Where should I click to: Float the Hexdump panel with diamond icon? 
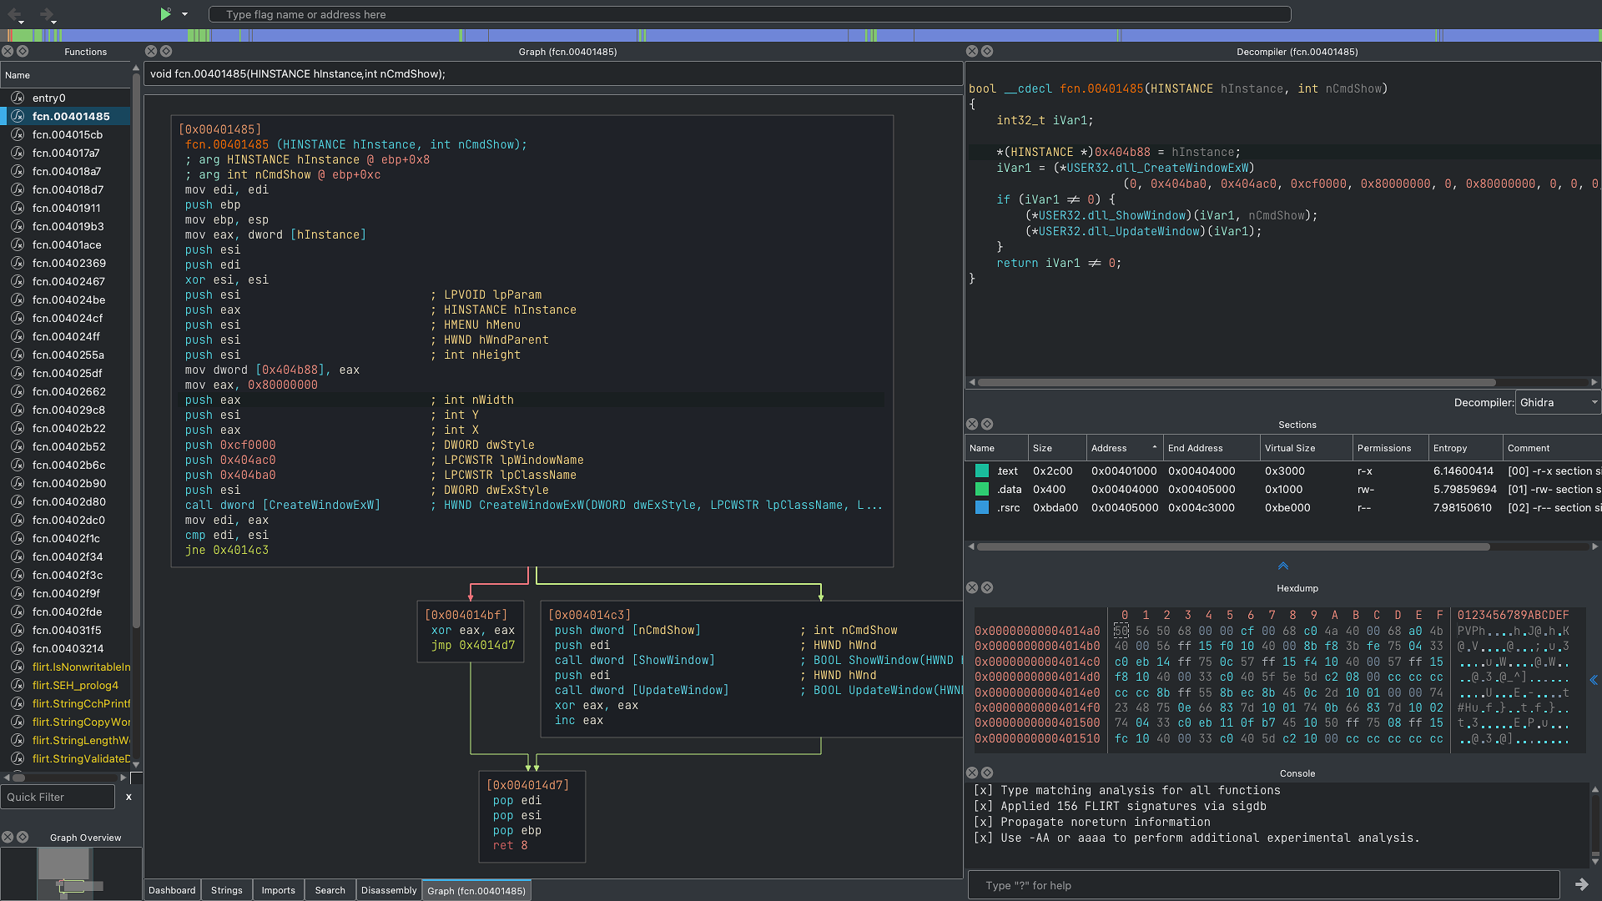pyautogui.click(x=987, y=587)
